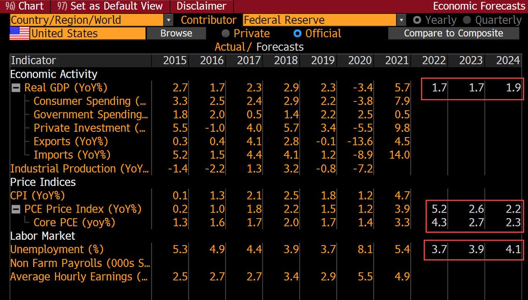Click the PCE Price Index (YoY%) label
The image size is (528, 300).
point(83,209)
